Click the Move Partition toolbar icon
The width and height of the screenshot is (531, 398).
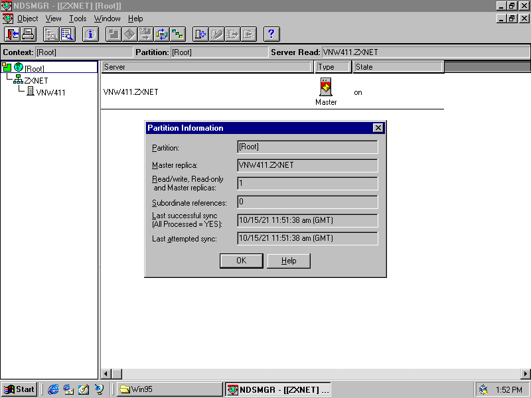[x=145, y=34]
